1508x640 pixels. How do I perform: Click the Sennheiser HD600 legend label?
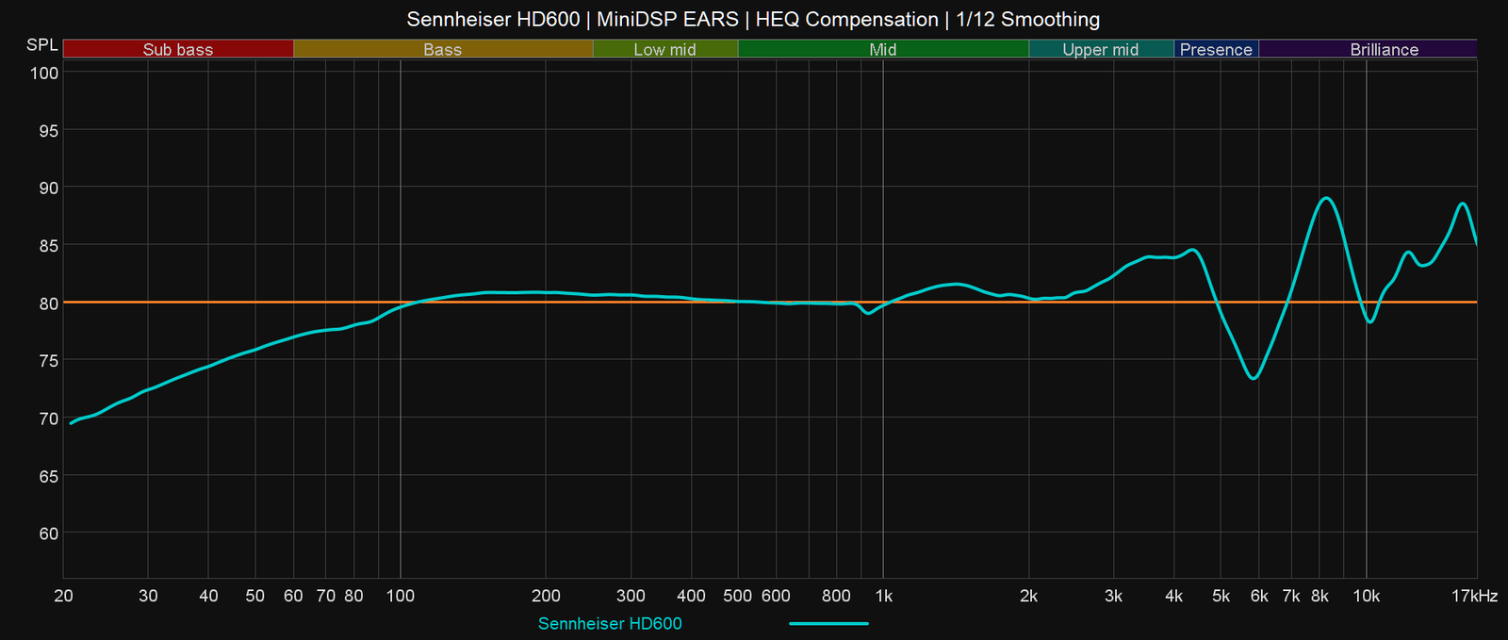610,623
